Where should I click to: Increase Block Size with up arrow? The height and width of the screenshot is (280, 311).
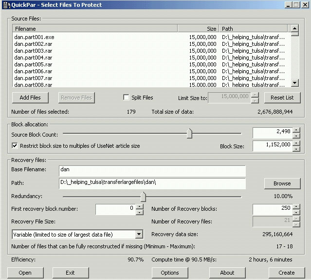click(296, 143)
